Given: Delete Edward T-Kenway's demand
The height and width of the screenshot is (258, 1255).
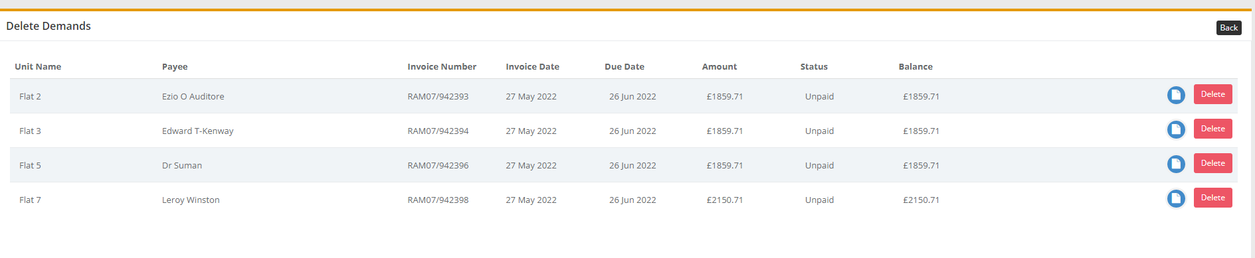Looking at the screenshot, I should point(1212,129).
